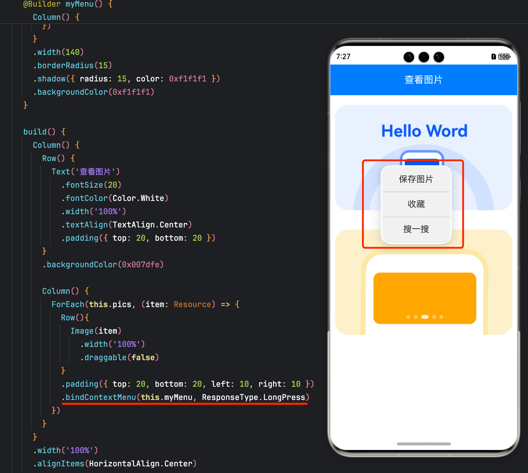Click the Row(){ line inside ForEach
Screen dimensions: 528x473
point(75,318)
